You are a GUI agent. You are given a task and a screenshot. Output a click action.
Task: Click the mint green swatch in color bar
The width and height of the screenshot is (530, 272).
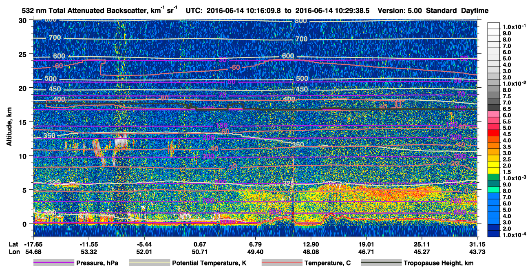494,190
